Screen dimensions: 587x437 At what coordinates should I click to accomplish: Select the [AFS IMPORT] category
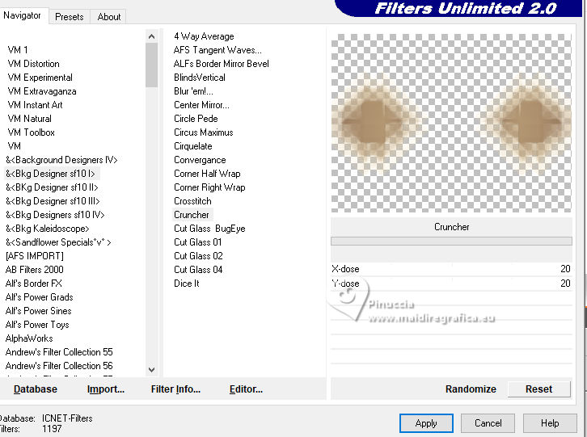[35, 256]
